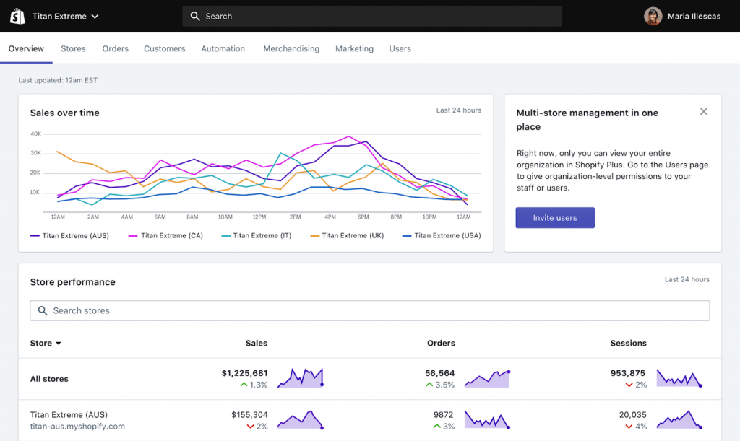
Task: Switch to the Stores tab
Action: pyautogui.click(x=73, y=48)
